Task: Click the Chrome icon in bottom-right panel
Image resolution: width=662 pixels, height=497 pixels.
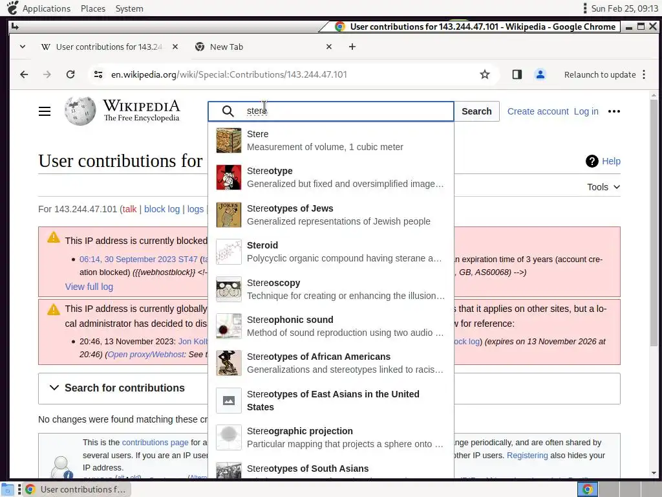Action: [x=587, y=489]
